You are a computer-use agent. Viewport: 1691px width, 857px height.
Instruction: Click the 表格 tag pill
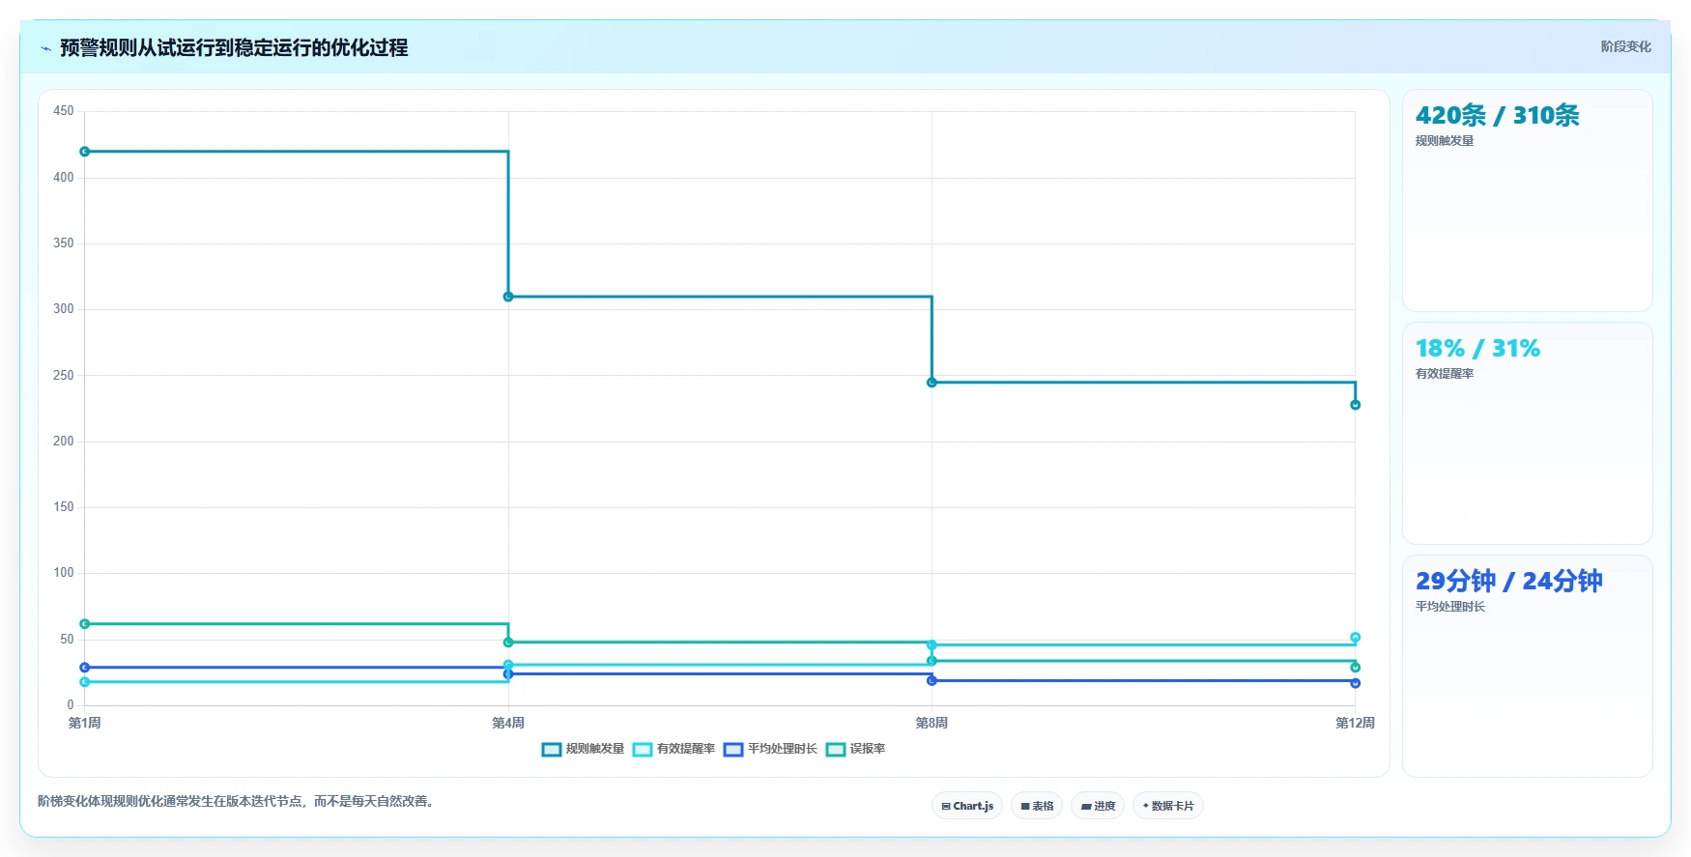[1037, 806]
